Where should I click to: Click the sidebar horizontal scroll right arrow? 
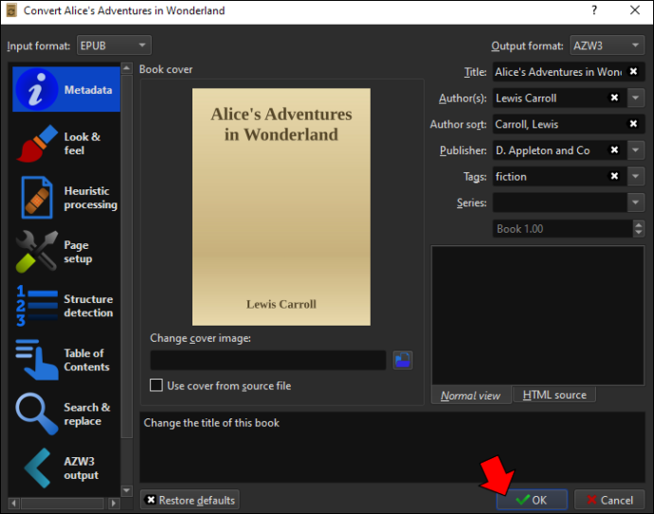coord(113,504)
